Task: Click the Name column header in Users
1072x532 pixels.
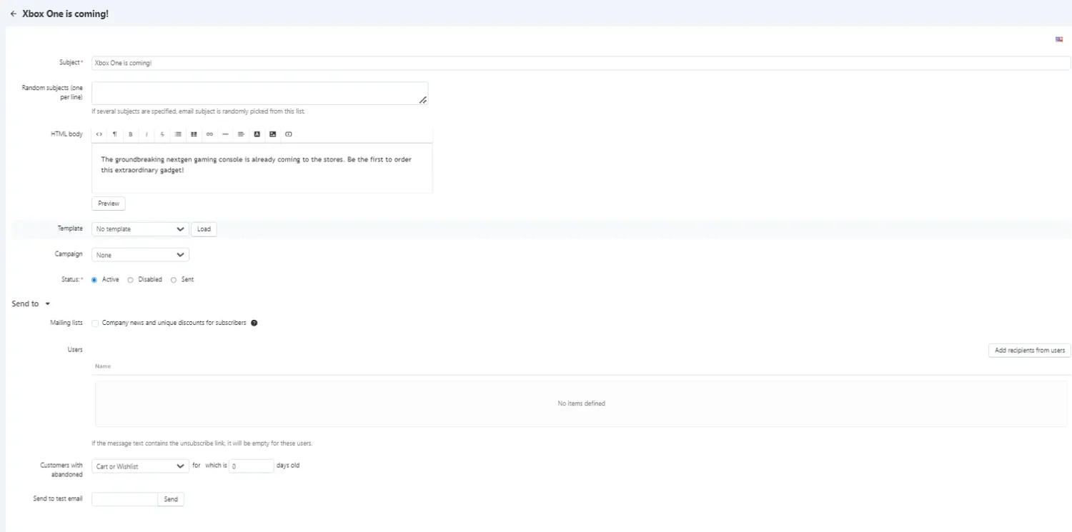Action: click(103, 366)
